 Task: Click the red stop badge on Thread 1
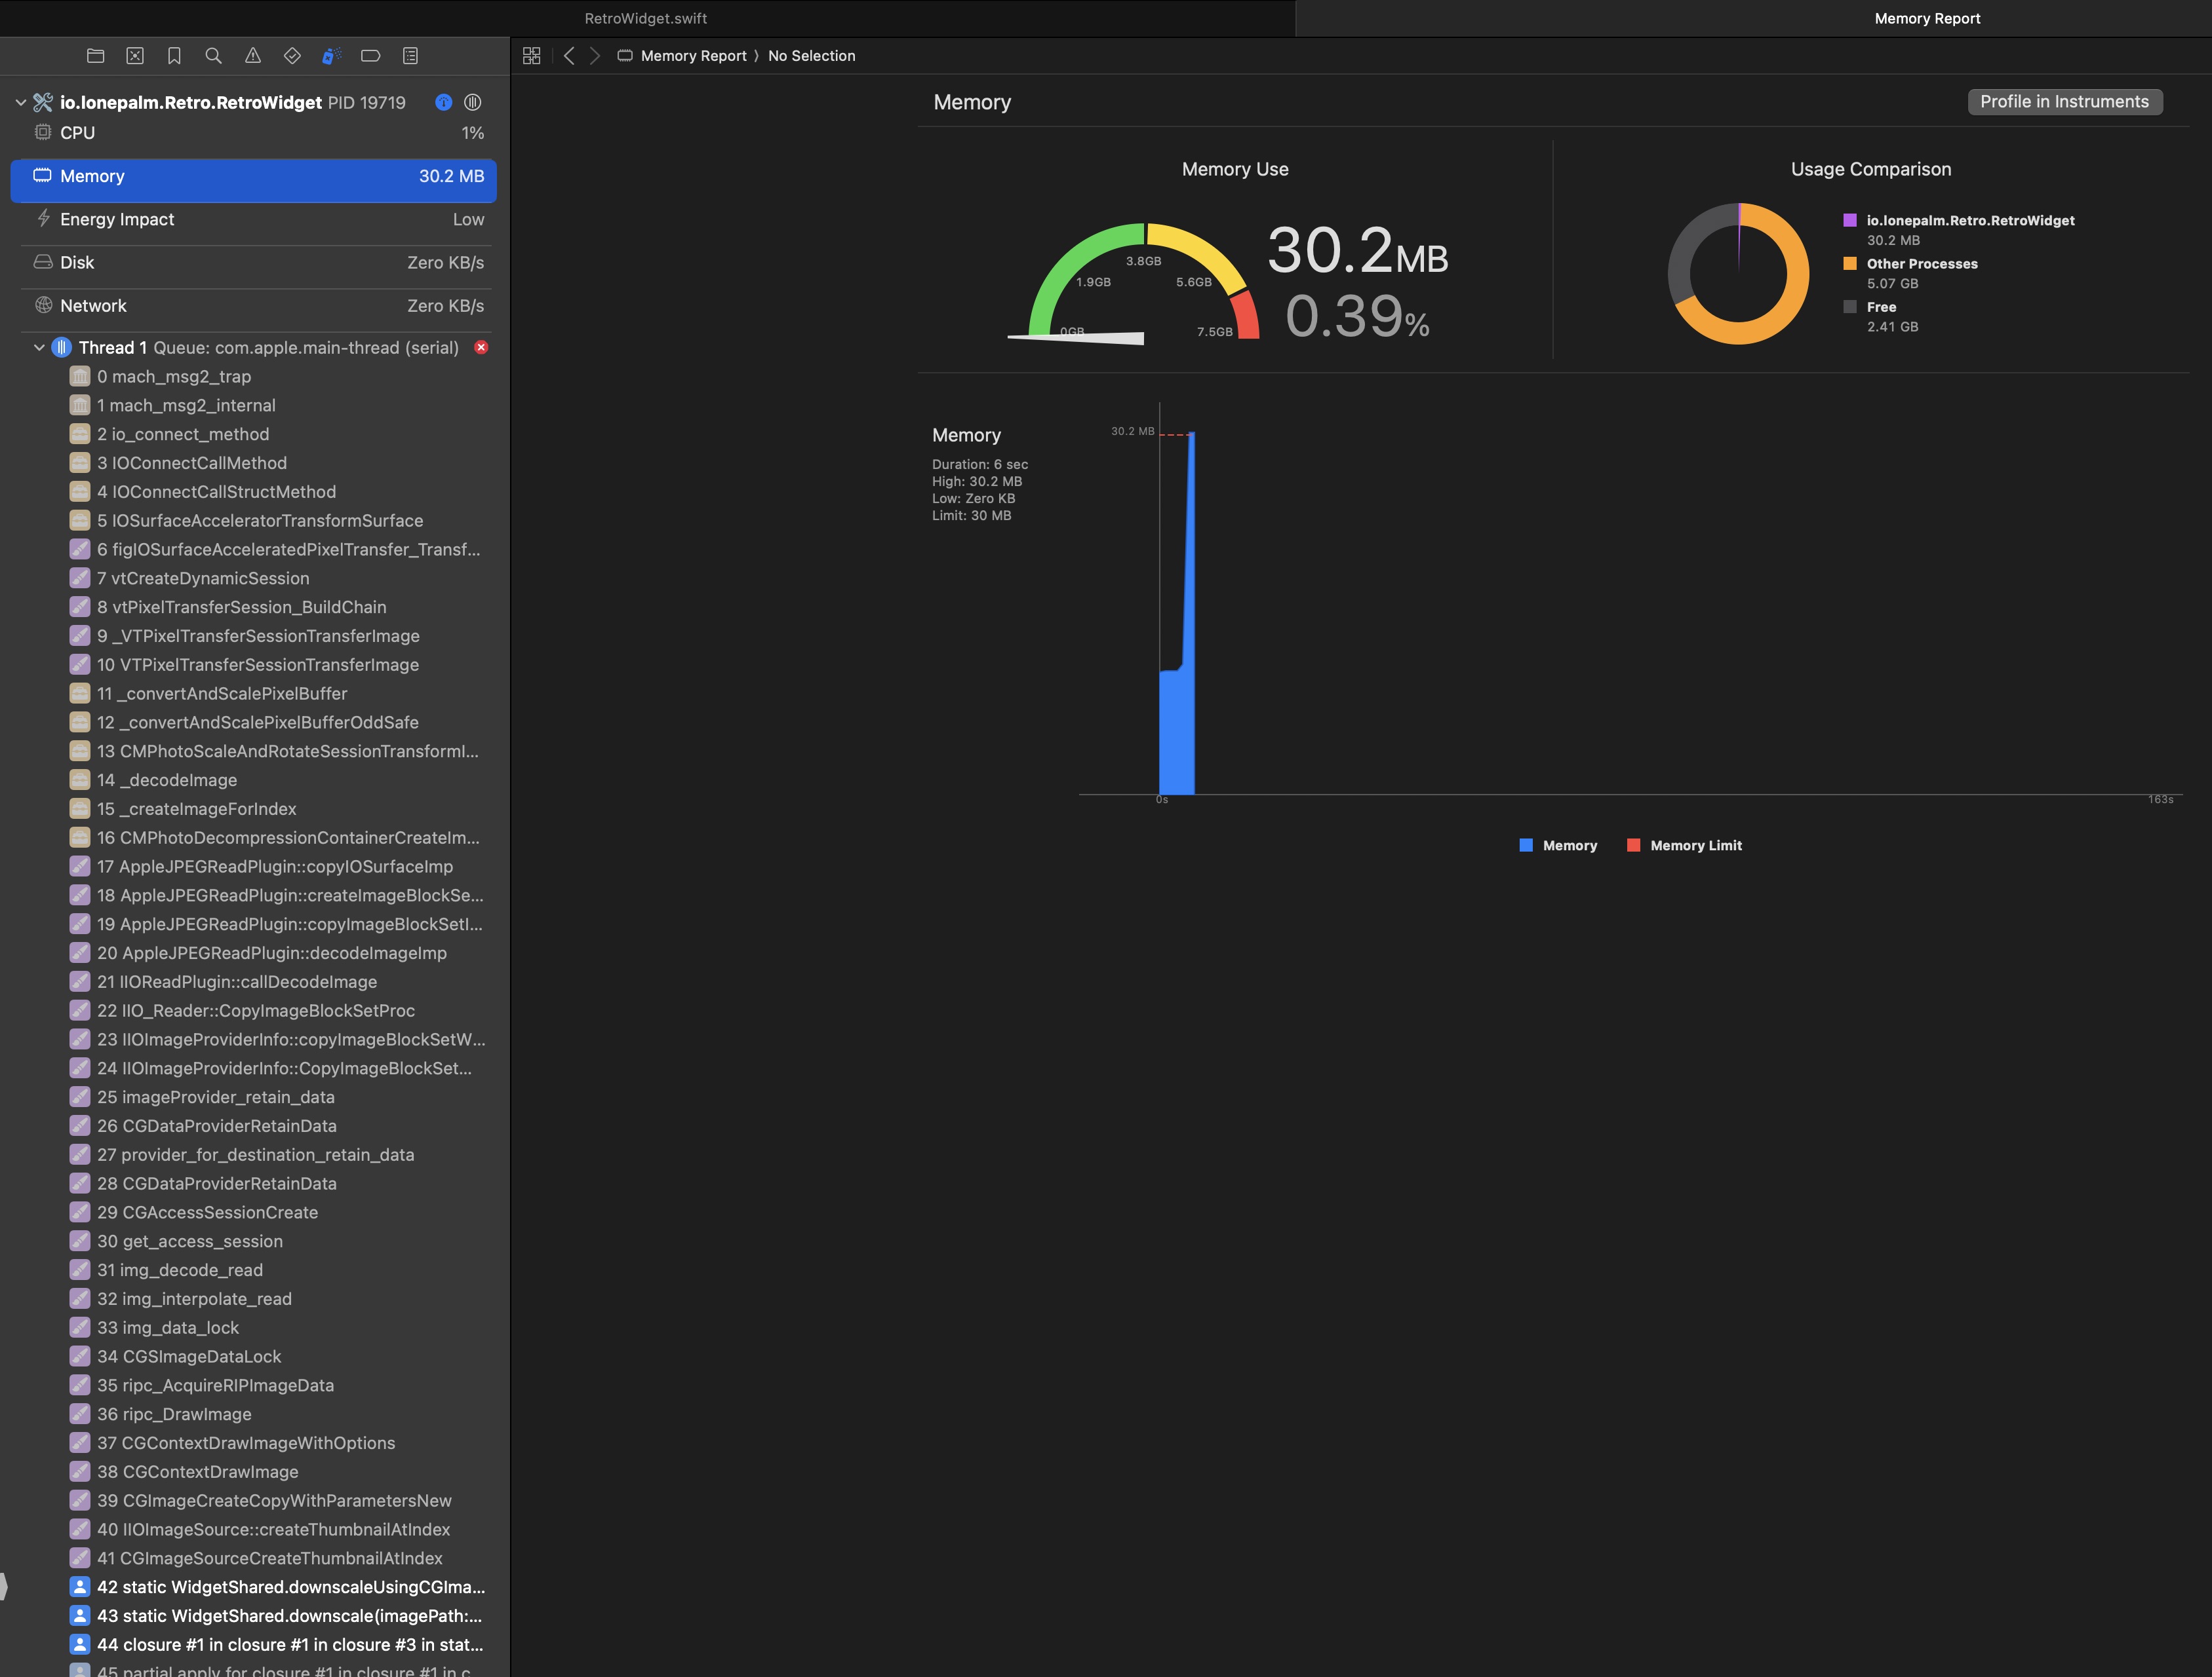pyautogui.click(x=481, y=347)
